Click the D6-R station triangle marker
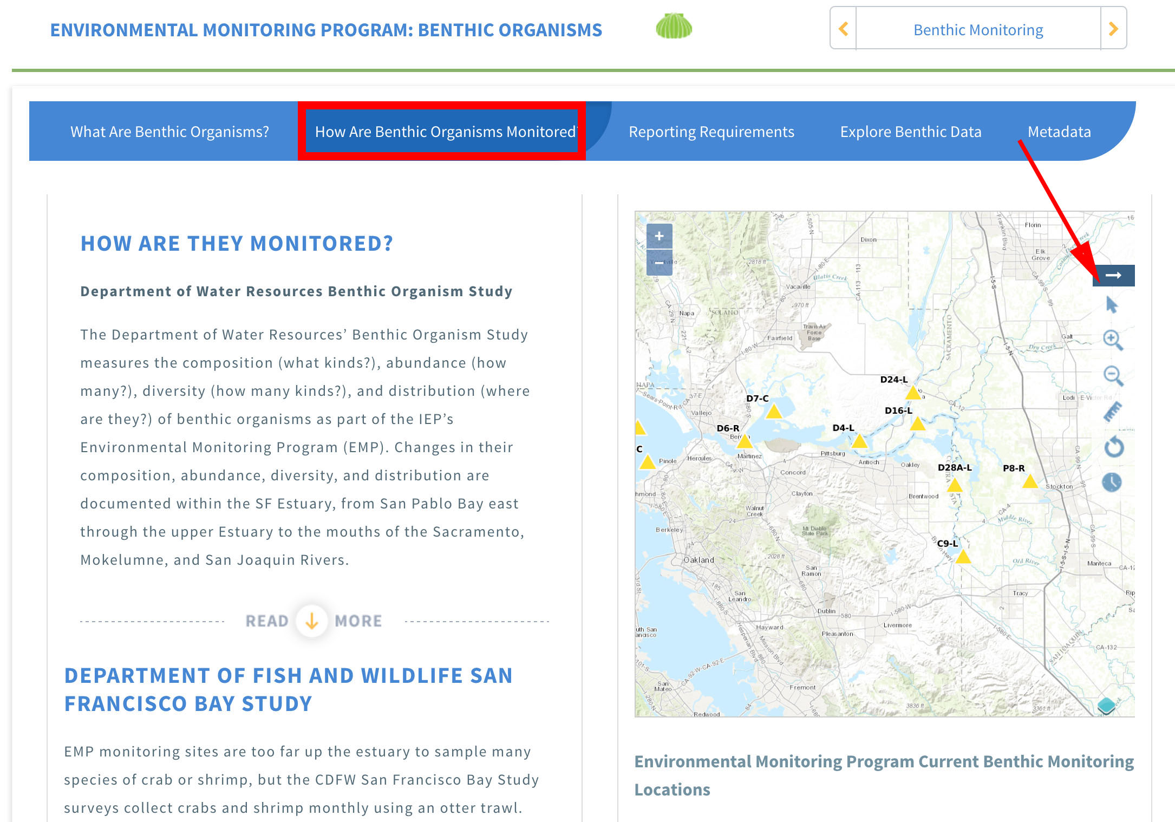The image size is (1175, 822). click(x=745, y=441)
